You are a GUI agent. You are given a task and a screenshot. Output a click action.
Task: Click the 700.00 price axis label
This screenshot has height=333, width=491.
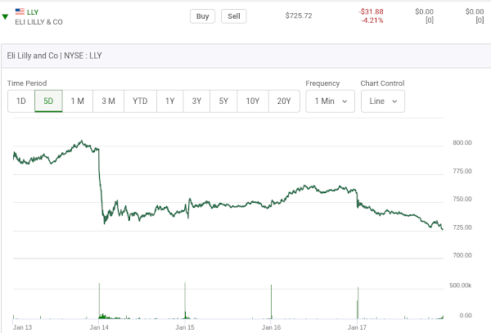[x=462, y=255]
